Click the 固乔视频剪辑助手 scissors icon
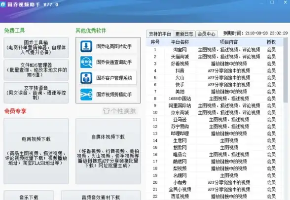This screenshot has height=200, width=290. [x=86, y=95]
